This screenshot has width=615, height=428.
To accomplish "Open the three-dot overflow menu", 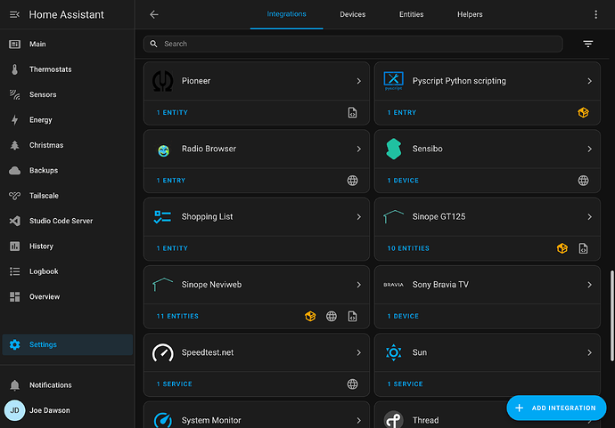I will [595, 14].
